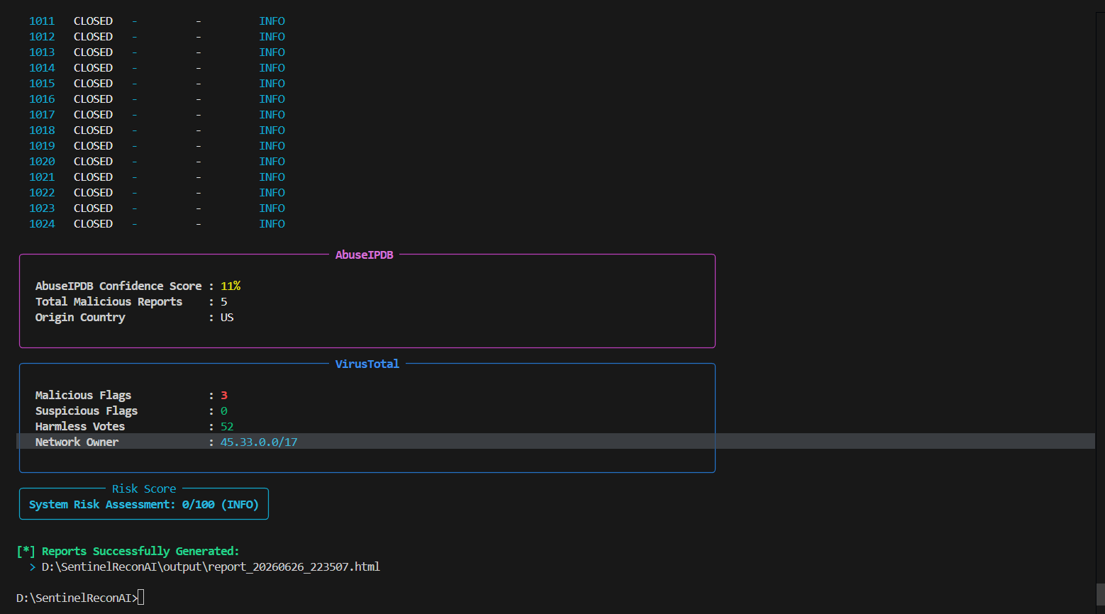Image resolution: width=1105 pixels, height=614 pixels.
Task: Click network value 45.33.0.0/17
Action: click(x=259, y=442)
